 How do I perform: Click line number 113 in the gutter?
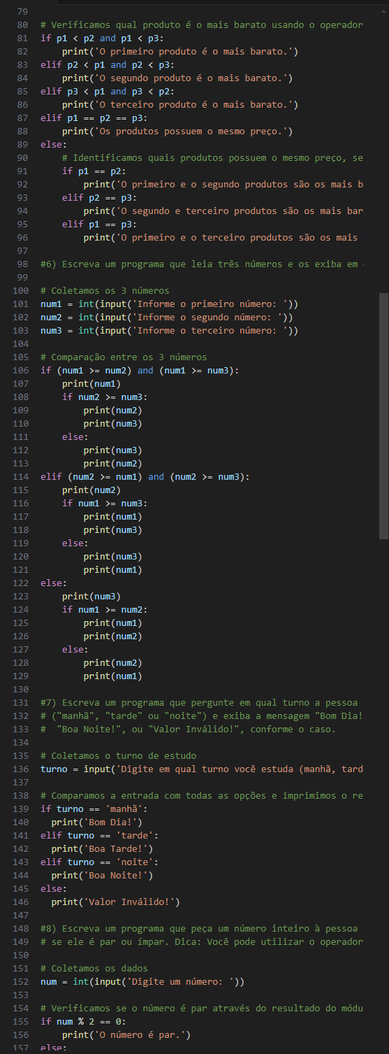[x=21, y=463]
